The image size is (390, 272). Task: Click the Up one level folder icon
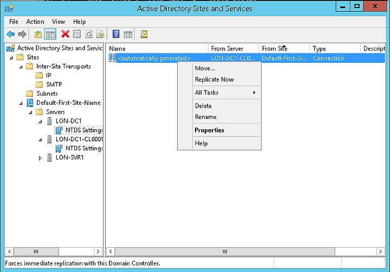[38, 34]
